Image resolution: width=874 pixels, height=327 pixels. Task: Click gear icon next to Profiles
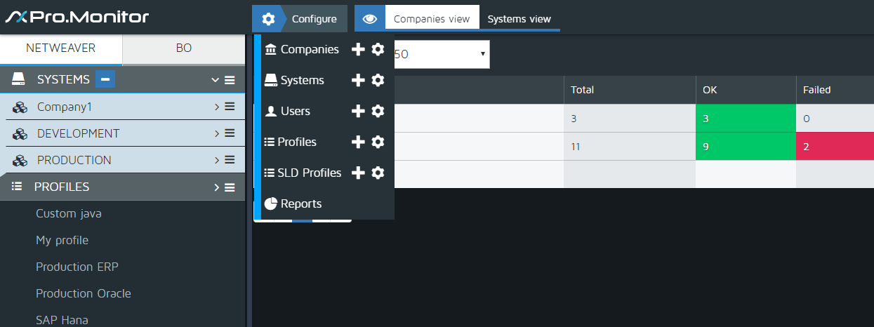tap(378, 142)
